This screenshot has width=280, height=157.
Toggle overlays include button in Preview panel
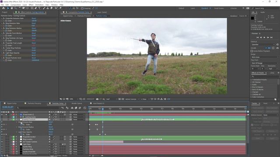tap(273, 48)
